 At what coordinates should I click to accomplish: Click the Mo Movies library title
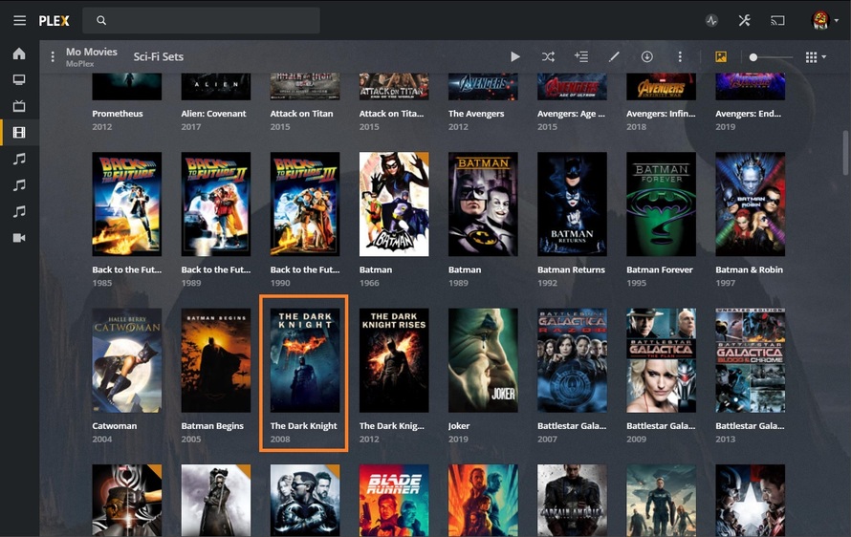[92, 52]
